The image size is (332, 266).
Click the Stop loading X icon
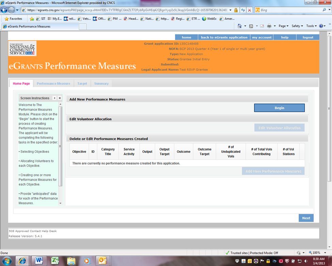[x=250, y=10]
